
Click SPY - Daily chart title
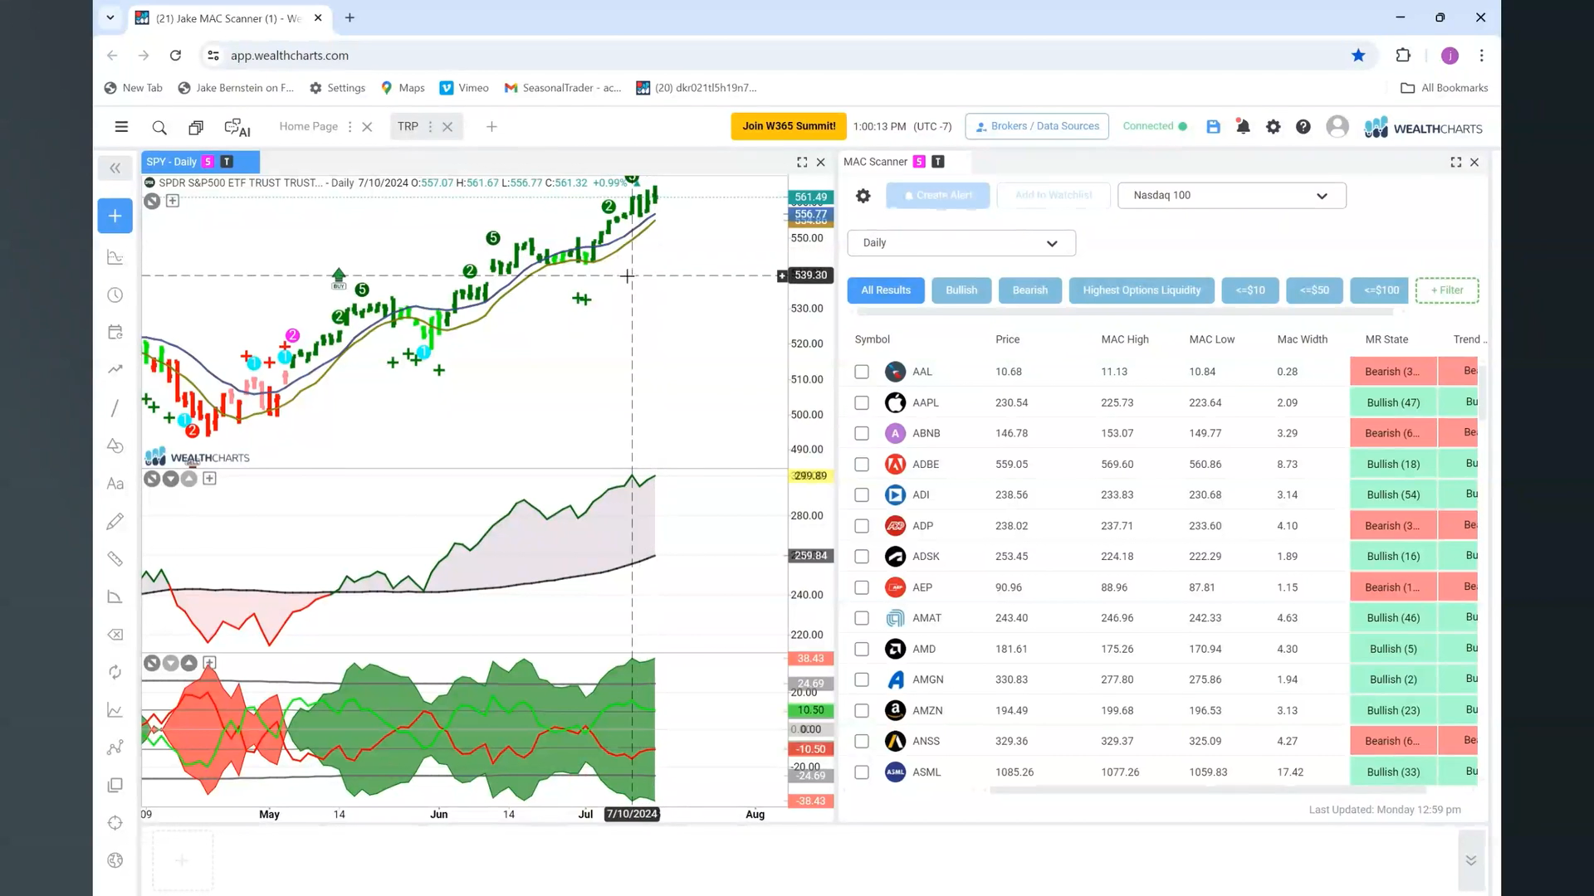(x=172, y=162)
